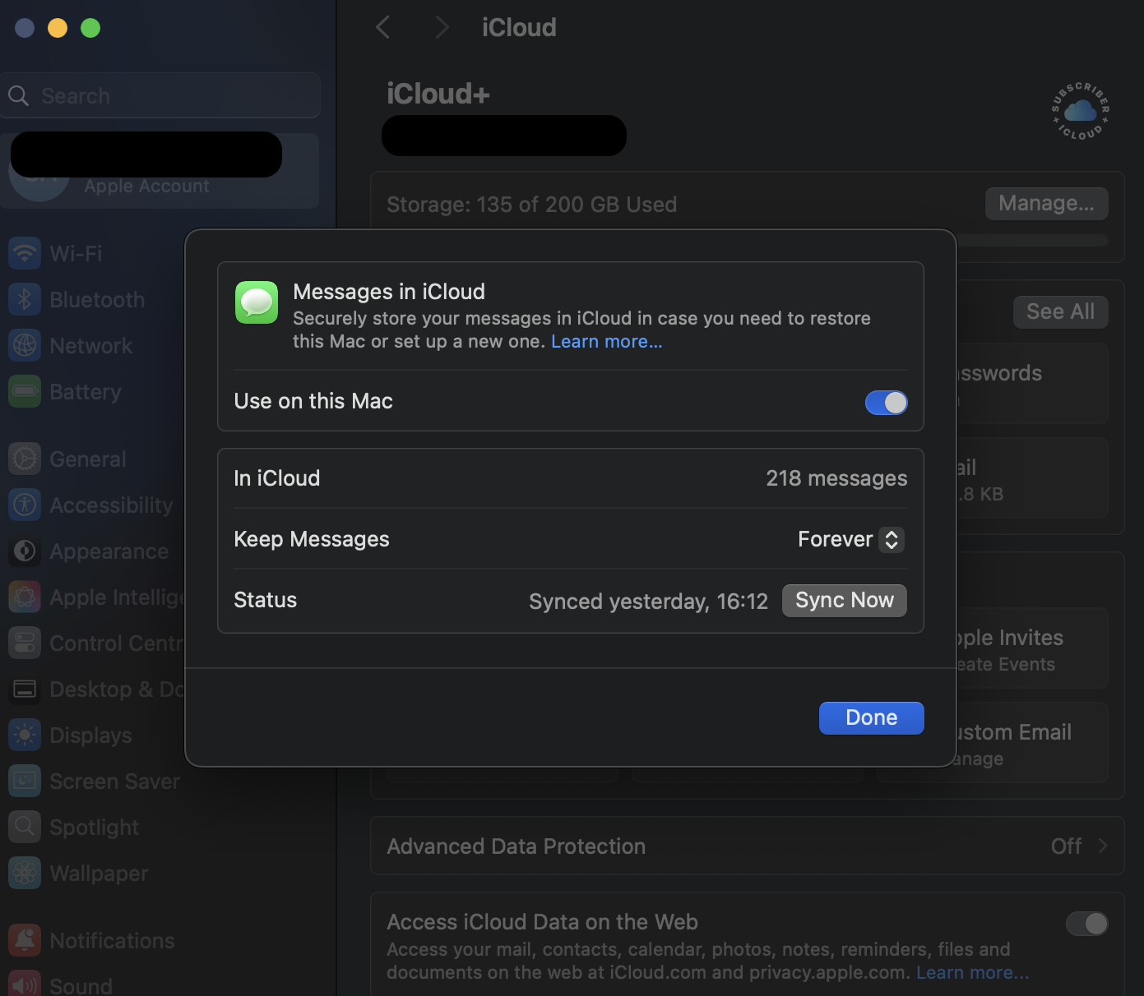This screenshot has height=996, width=1144.
Task: Open Advanced Data Protection chevron row
Action: [x=748, y=846]
